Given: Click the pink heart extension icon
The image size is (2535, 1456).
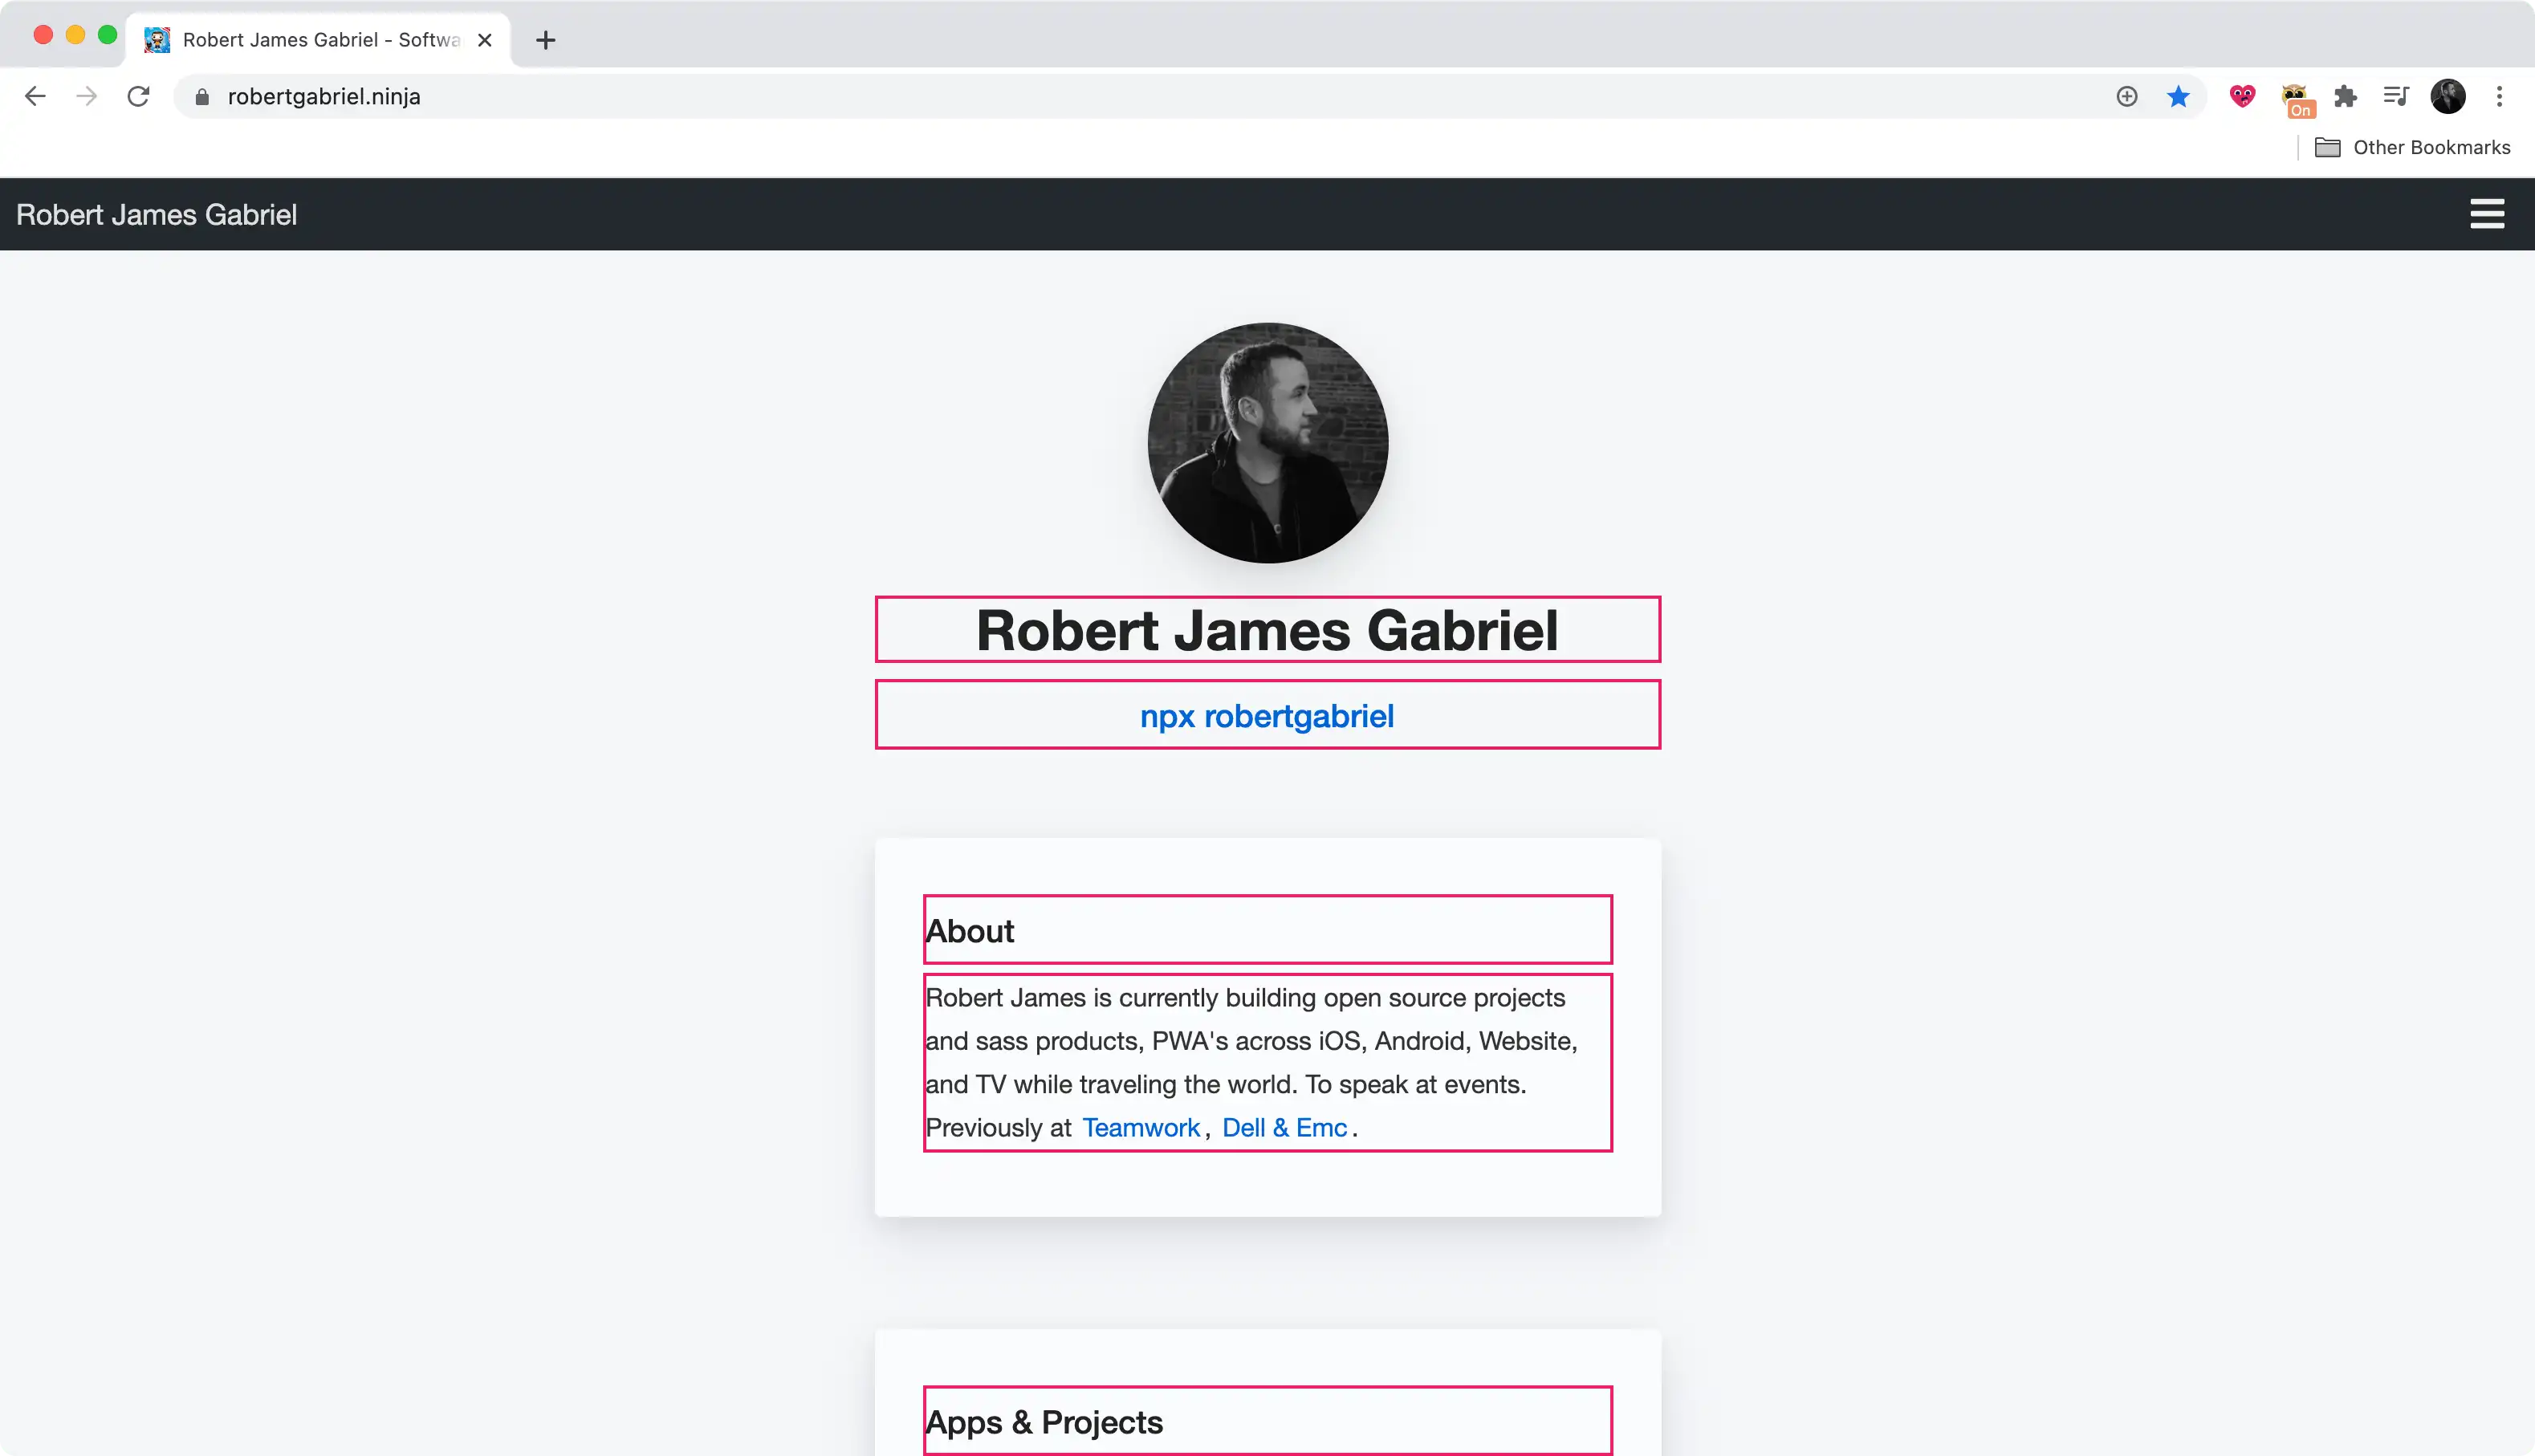Looking at the screenshot, I should point(2242,96).
